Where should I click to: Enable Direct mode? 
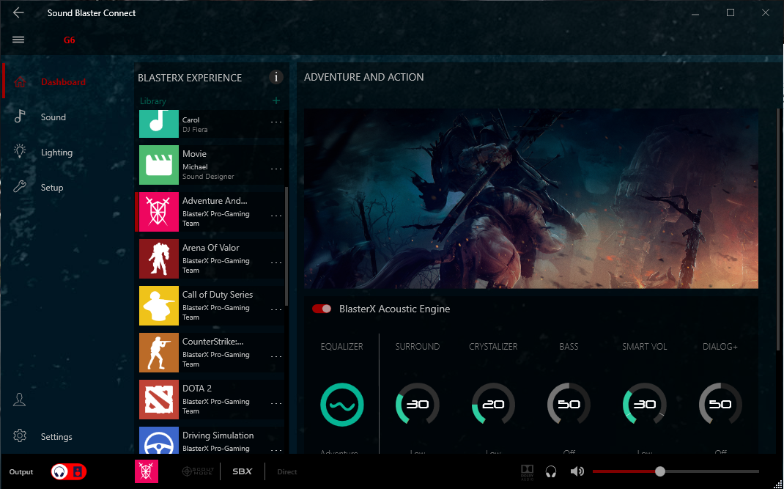coord(287,471)
